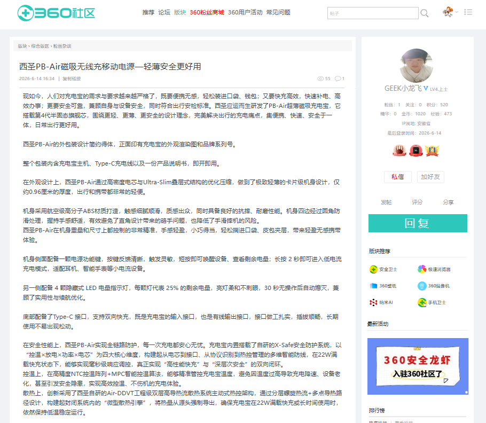The width and height of the screenshot is (486, 423).
Task: Open the 360摄像机 board icon
Action: tap(422, 286)
